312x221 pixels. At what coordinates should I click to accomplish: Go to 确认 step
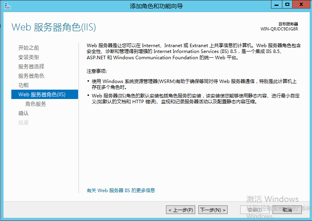tap(23, 113)
